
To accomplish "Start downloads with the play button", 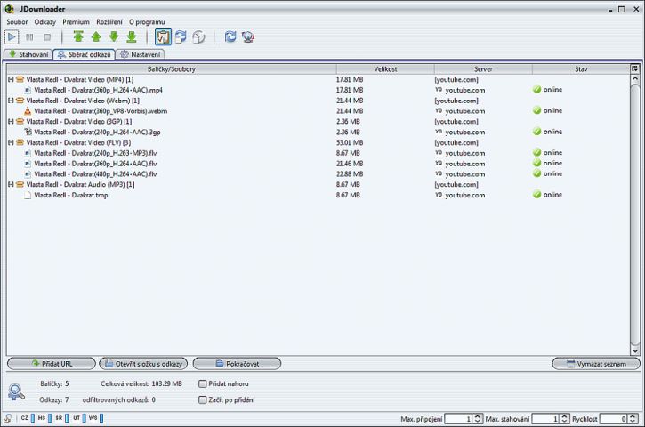I will point(12,37).
